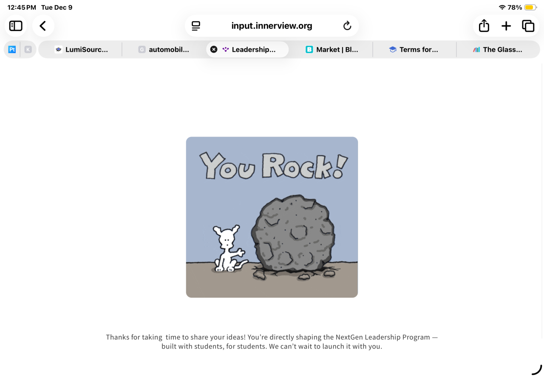Open the Terms for... tab
Image resolution: width=544 pixels, height=377 pixels.
(414, 50)
